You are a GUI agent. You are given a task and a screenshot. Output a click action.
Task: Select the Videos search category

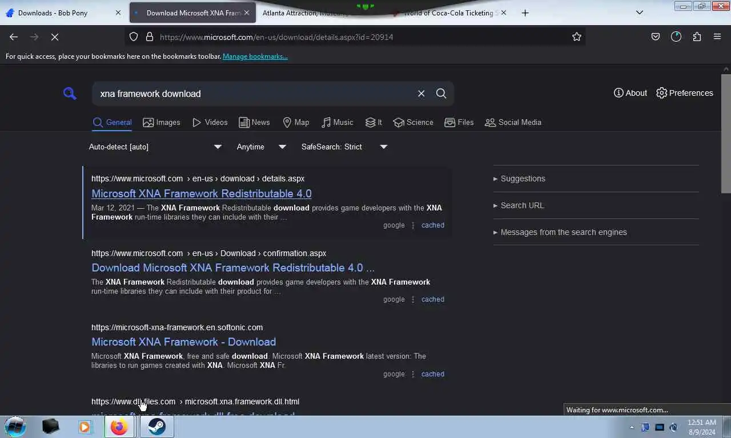210,122
